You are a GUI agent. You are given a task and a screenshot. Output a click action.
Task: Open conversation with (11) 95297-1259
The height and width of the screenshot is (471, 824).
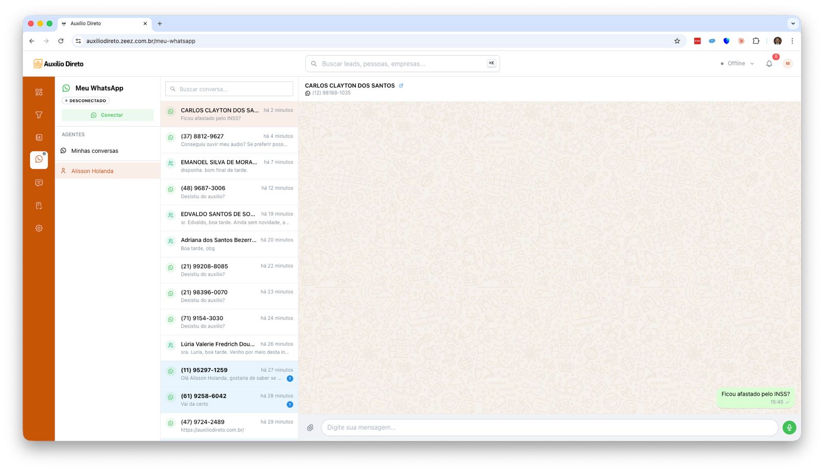[229, 374]
